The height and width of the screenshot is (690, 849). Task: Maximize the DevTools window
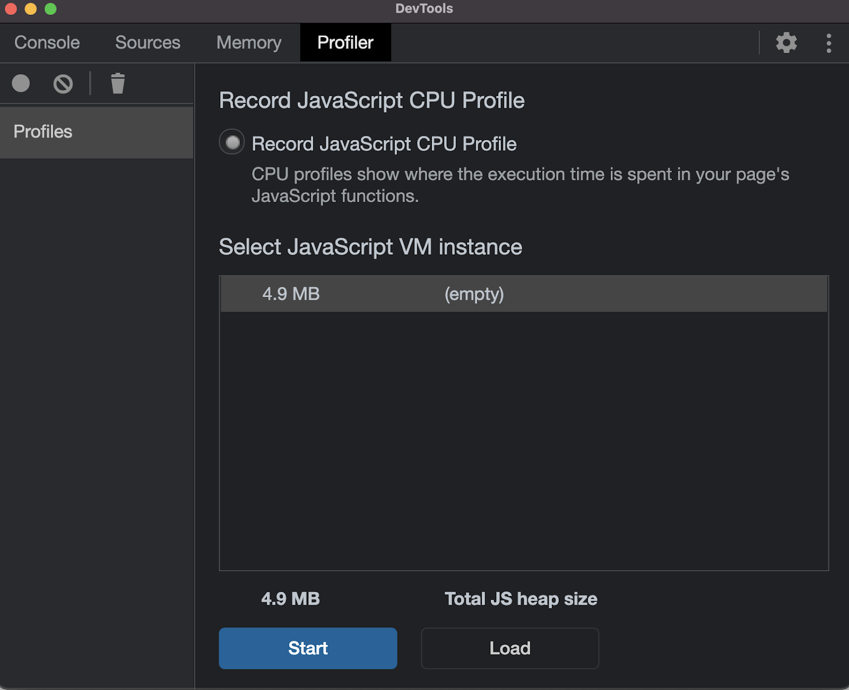[50, 9]
